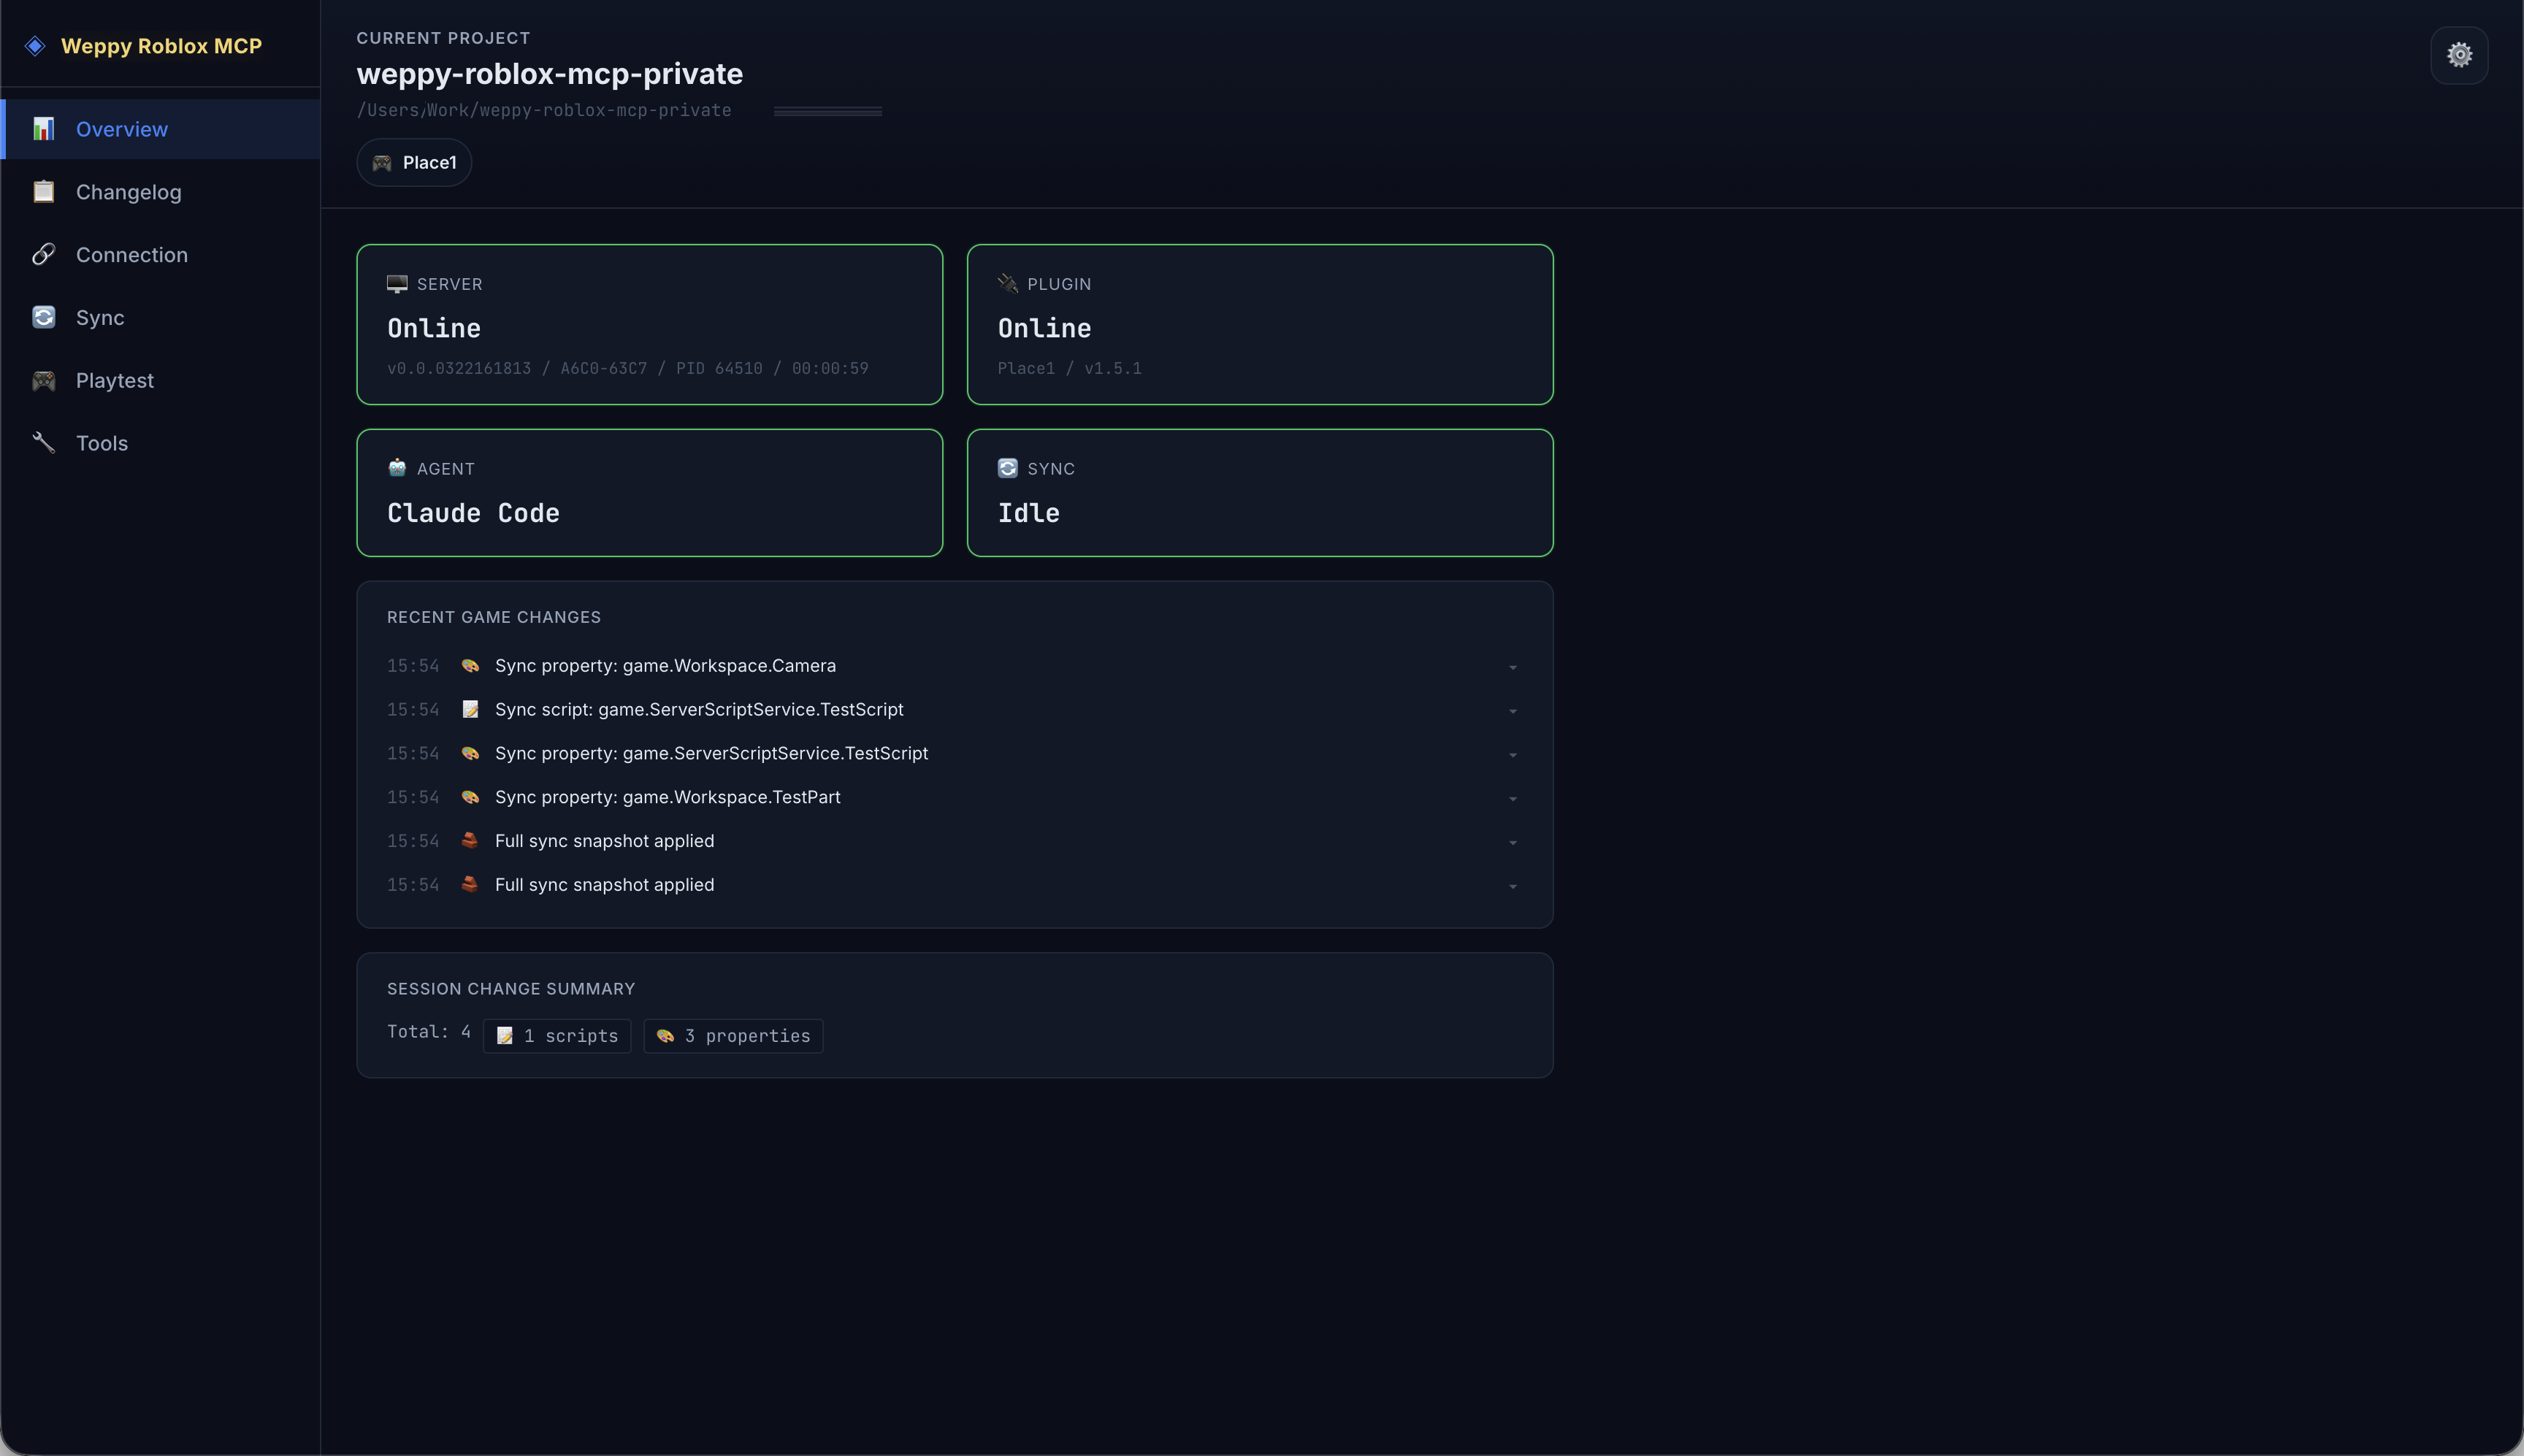The height and width of the screenshot is (1456, 2524).
Task: Click the Tools wrench icon
Action: coord(44,443)
